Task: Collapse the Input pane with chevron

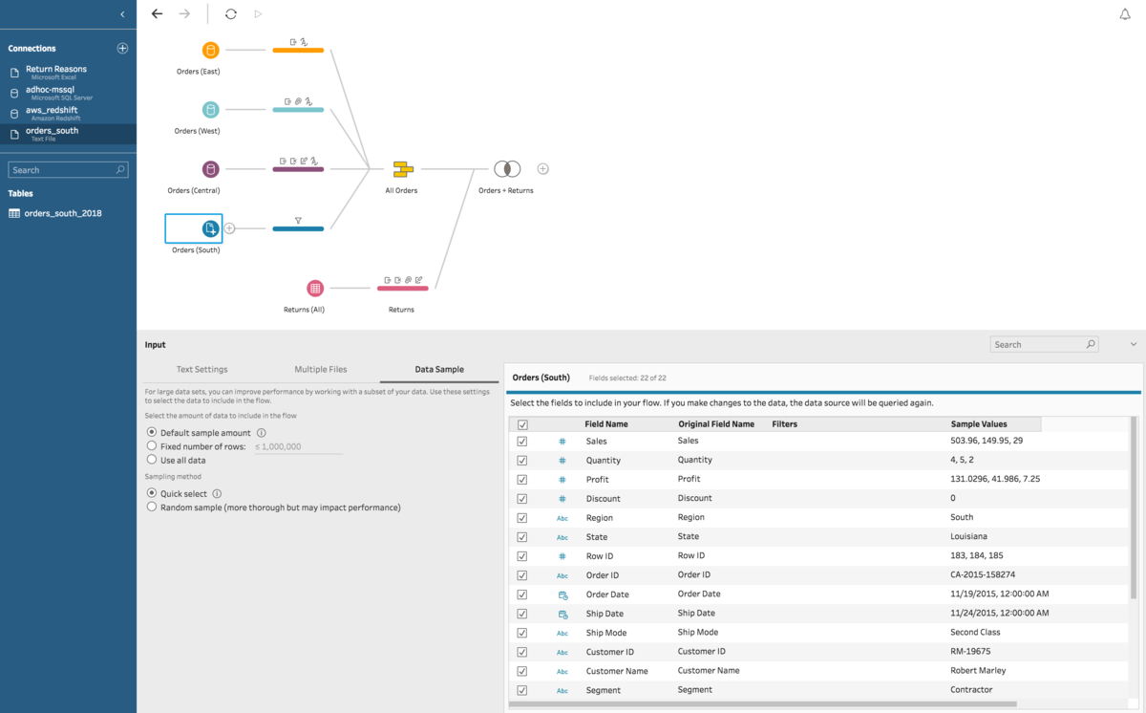Action: 1134,344
